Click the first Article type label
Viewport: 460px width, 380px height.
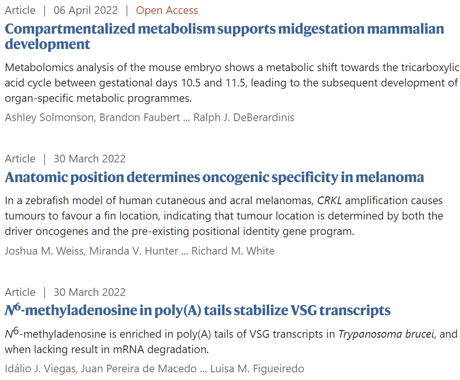coord(20,10)
